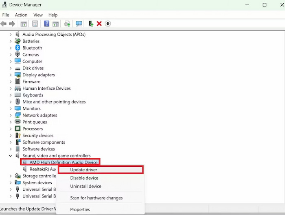The width and height of the screenshot is (285, 215).
Task: Click the enable device green arrow icon
Action: coord(91,24)
